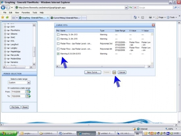
Task: Click the Type column header
Action: (102, 31)
